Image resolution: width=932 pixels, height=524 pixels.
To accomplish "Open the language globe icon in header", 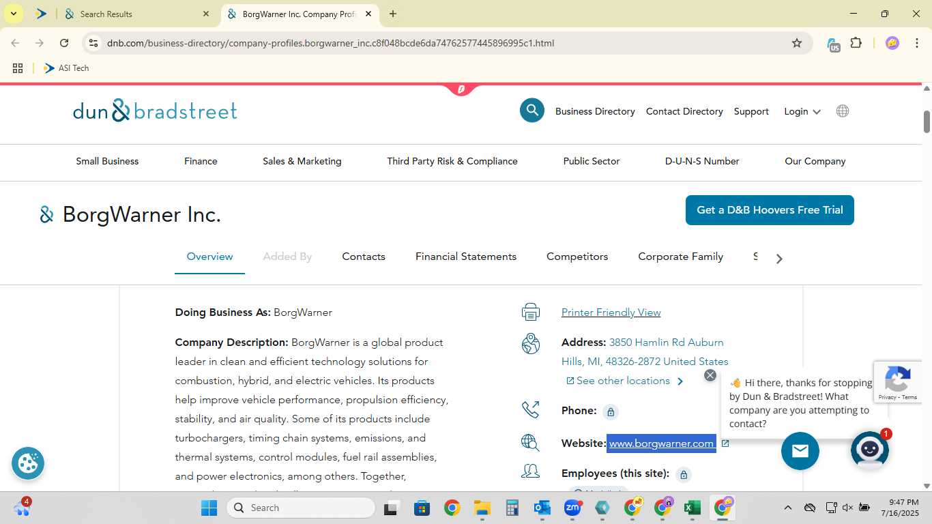I will (x=843, y=111).
